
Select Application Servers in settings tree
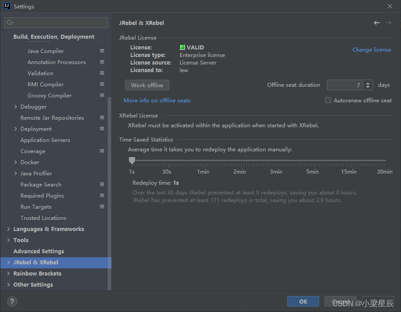click(x=45, y=140)
